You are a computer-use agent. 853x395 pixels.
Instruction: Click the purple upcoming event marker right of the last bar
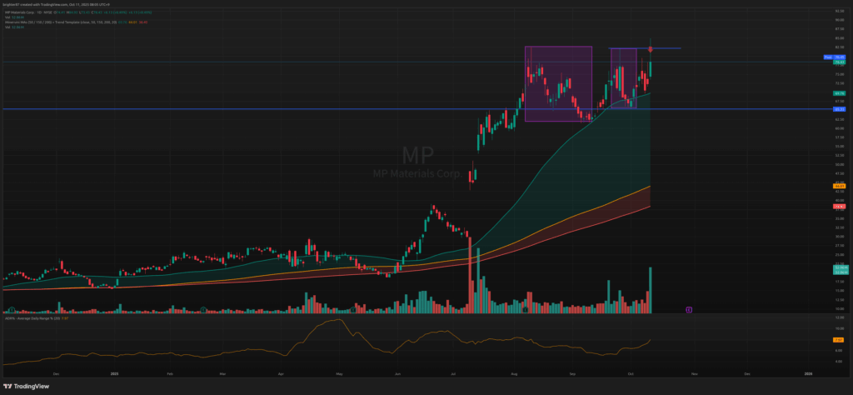coord(688,310)
